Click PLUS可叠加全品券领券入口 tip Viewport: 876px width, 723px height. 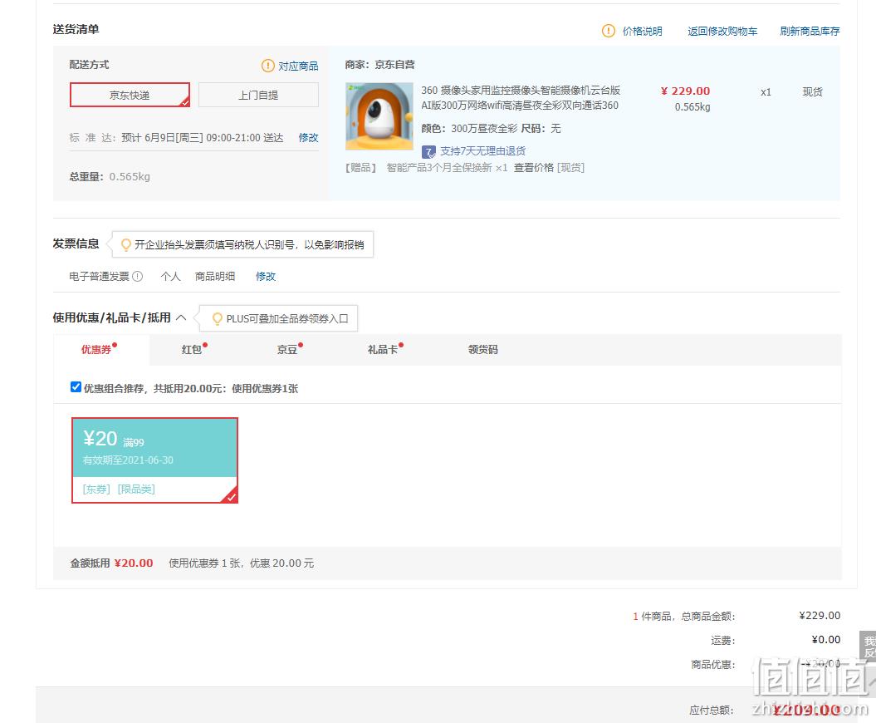[x=287, y=319]
